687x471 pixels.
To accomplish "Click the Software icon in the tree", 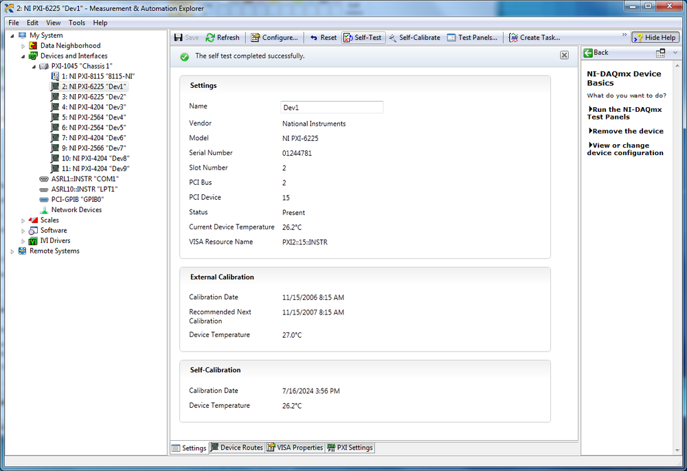I will pos(33,230).
